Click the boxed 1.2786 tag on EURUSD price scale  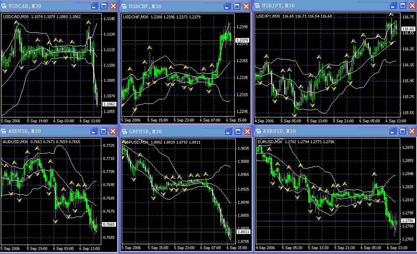coord(408,220)
